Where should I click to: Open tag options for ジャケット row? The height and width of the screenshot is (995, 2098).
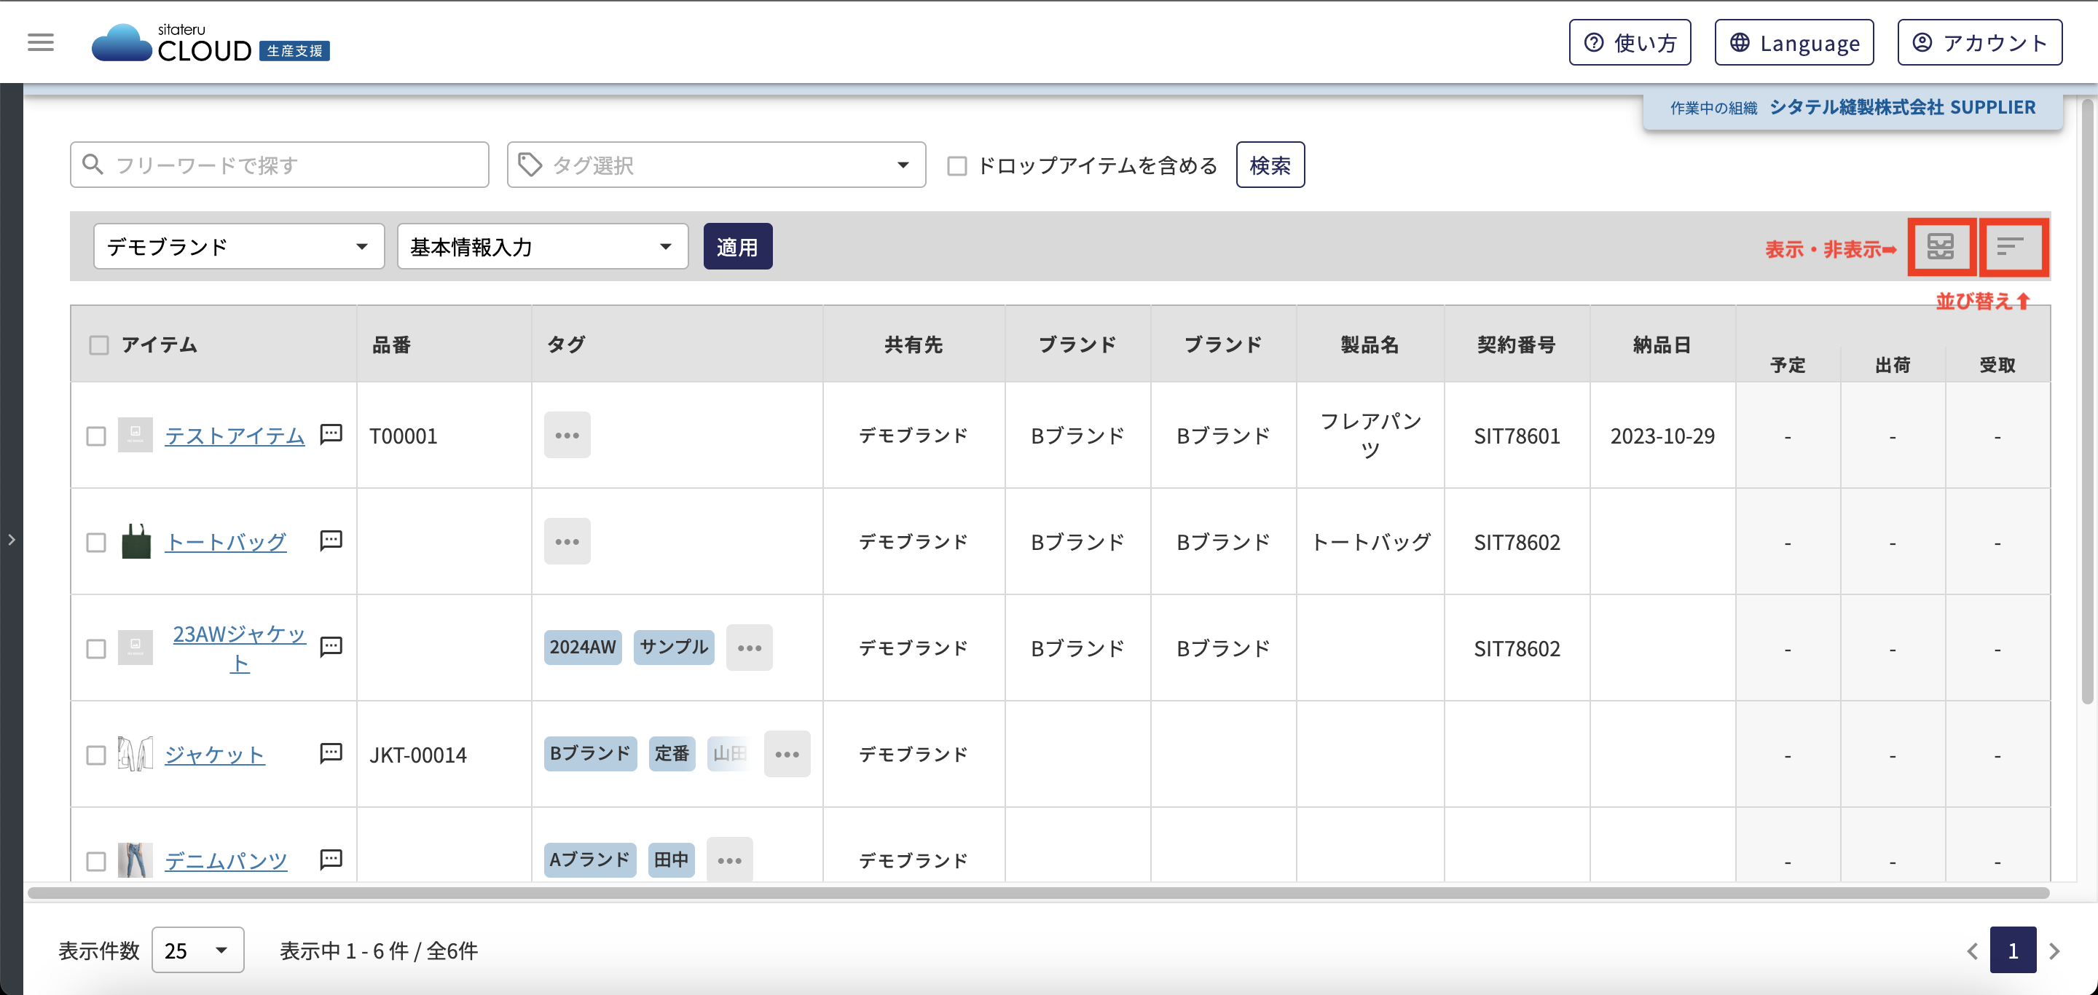(787, 754)
